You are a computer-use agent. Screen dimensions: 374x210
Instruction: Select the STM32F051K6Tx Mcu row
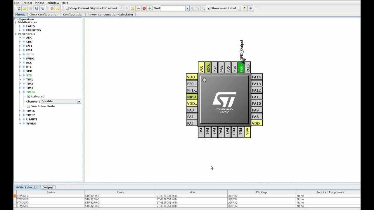click(187, 203)
